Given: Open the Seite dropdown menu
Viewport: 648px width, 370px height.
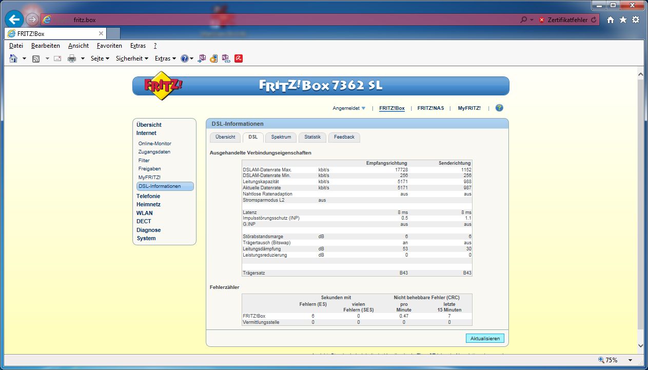Looking at the screenshot, I should pos(100,59).
